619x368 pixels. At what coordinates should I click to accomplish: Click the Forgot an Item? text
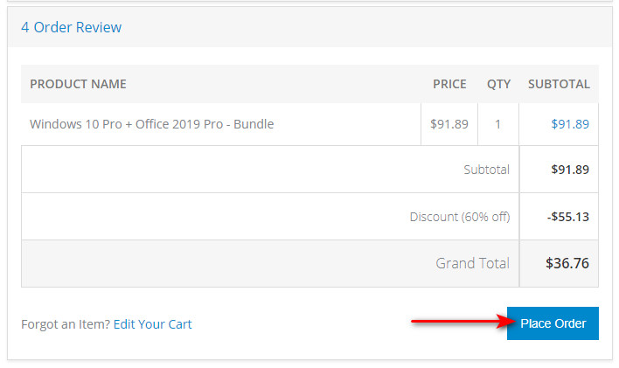tap(66, 324)
